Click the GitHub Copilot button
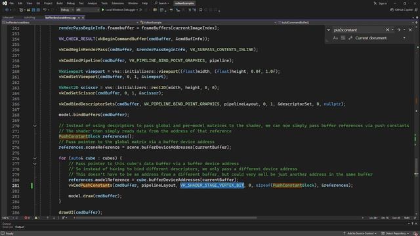 pos(401,10)
